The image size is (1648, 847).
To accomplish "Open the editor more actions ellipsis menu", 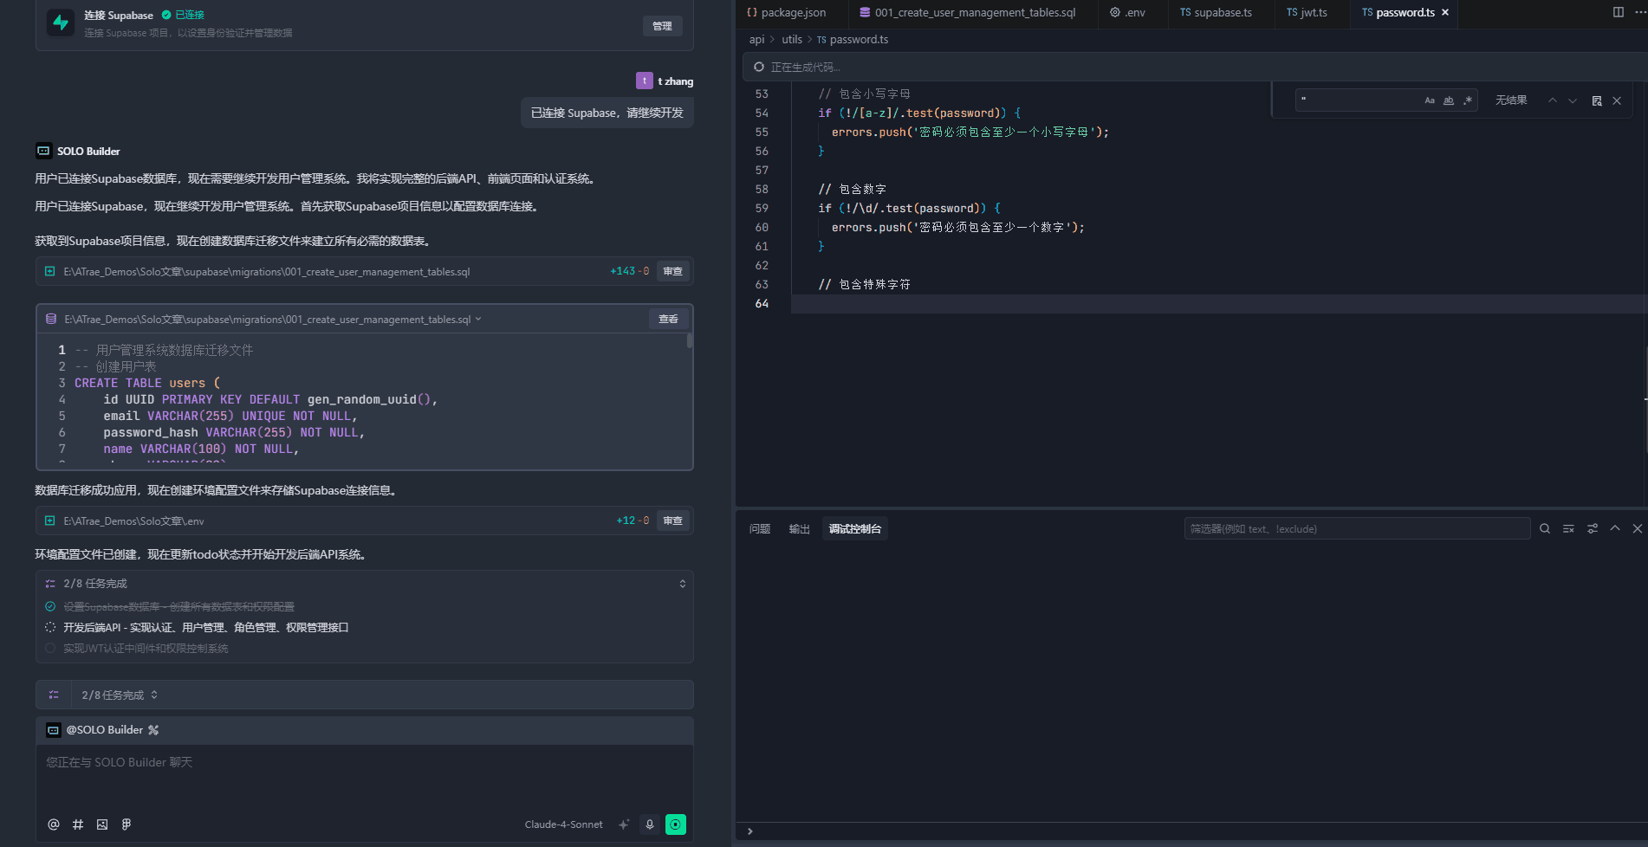I will (x=1639, y=12).
